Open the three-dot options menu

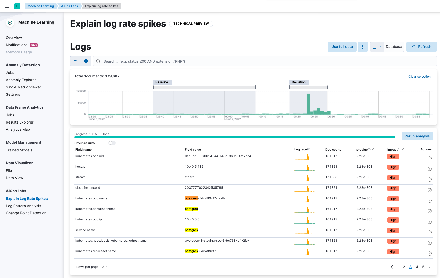[363, 47]
